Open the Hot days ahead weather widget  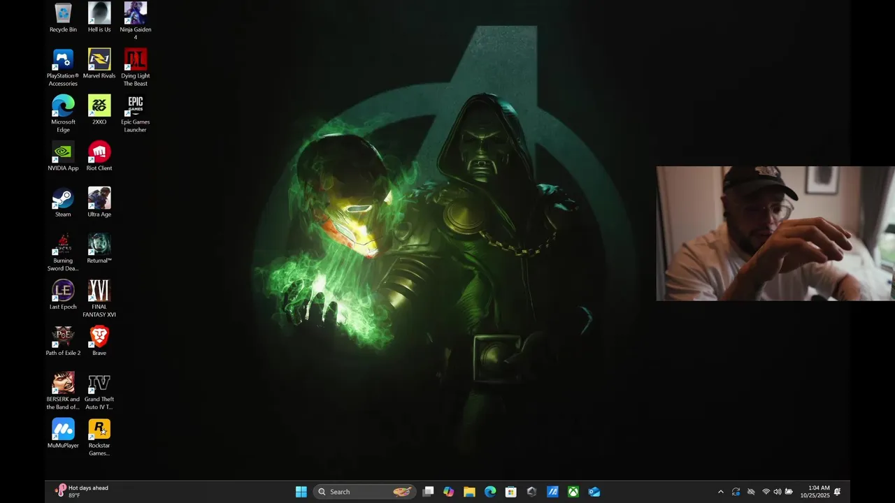(82, 492)
